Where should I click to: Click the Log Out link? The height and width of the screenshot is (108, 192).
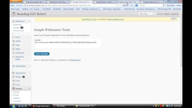[x=175, y=14]
